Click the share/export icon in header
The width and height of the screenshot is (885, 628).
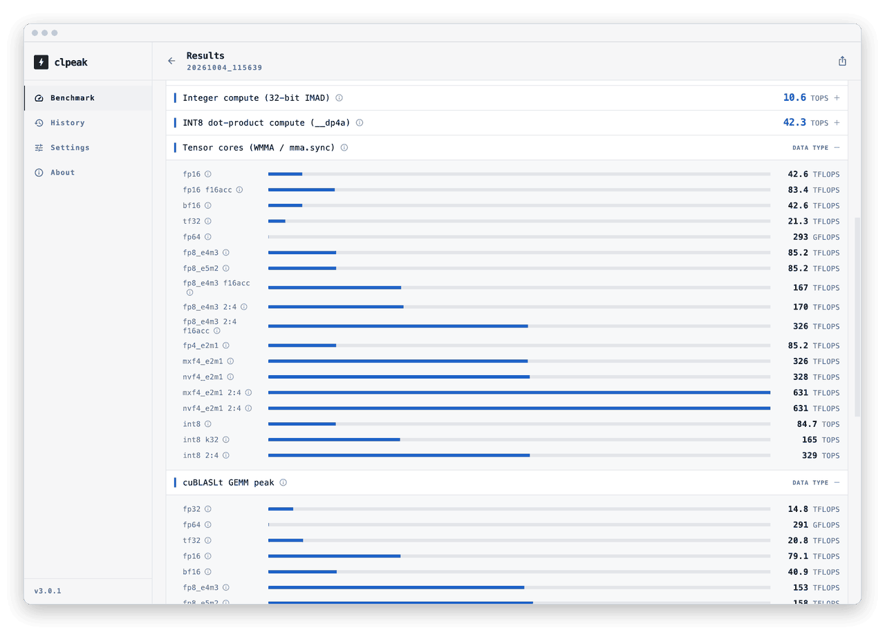point(842,61)
